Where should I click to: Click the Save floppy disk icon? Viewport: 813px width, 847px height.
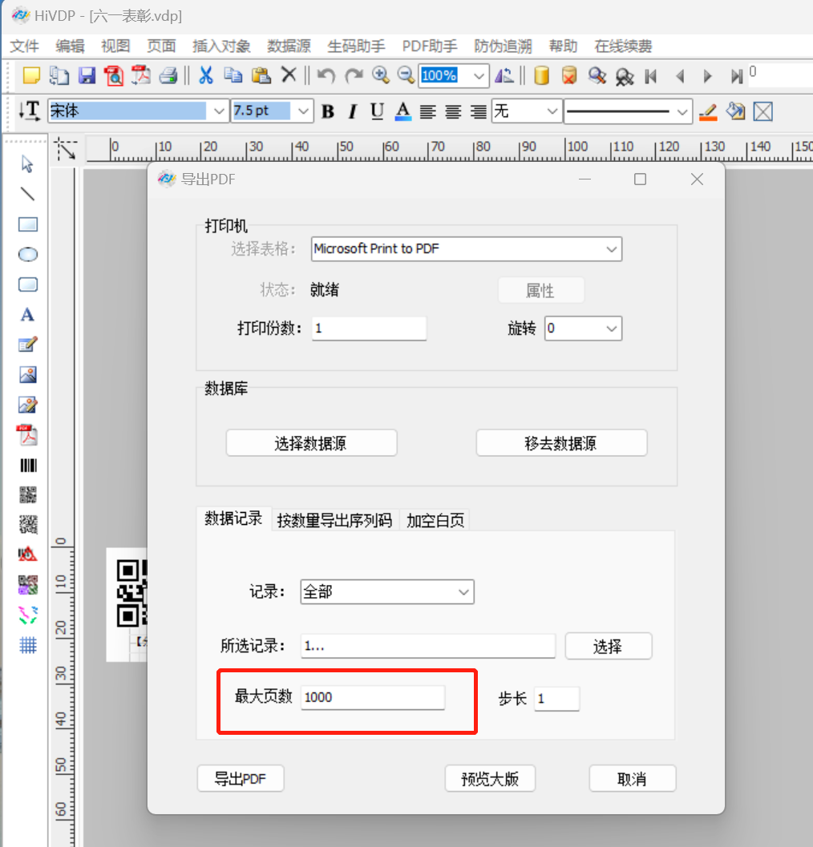point(87,75)
